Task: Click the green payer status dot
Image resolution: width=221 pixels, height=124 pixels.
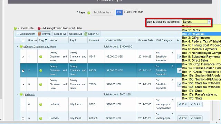Action: [x=89, y=13]
